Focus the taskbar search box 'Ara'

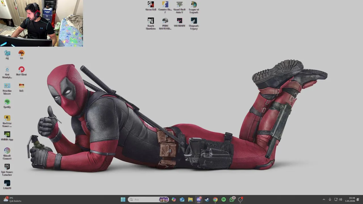point(148,199)
